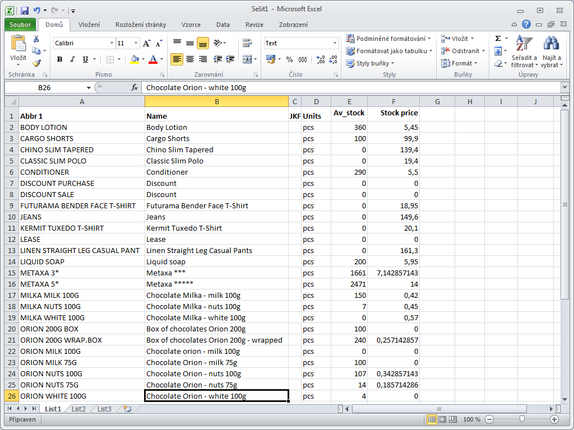Zoom out with the minus button

489,419
